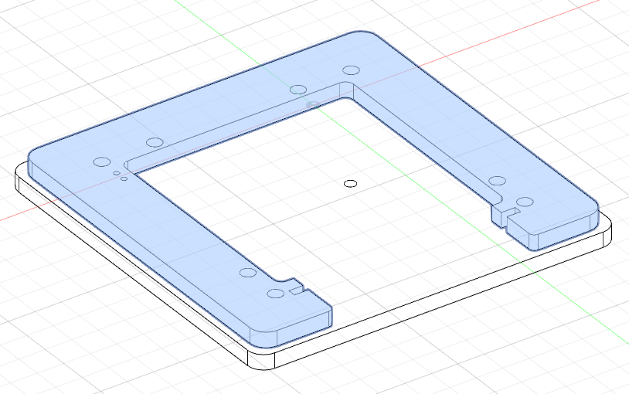The image size is (629, 394).
Task: Click the hole beside the left arm notch
Action: (275, 293)
